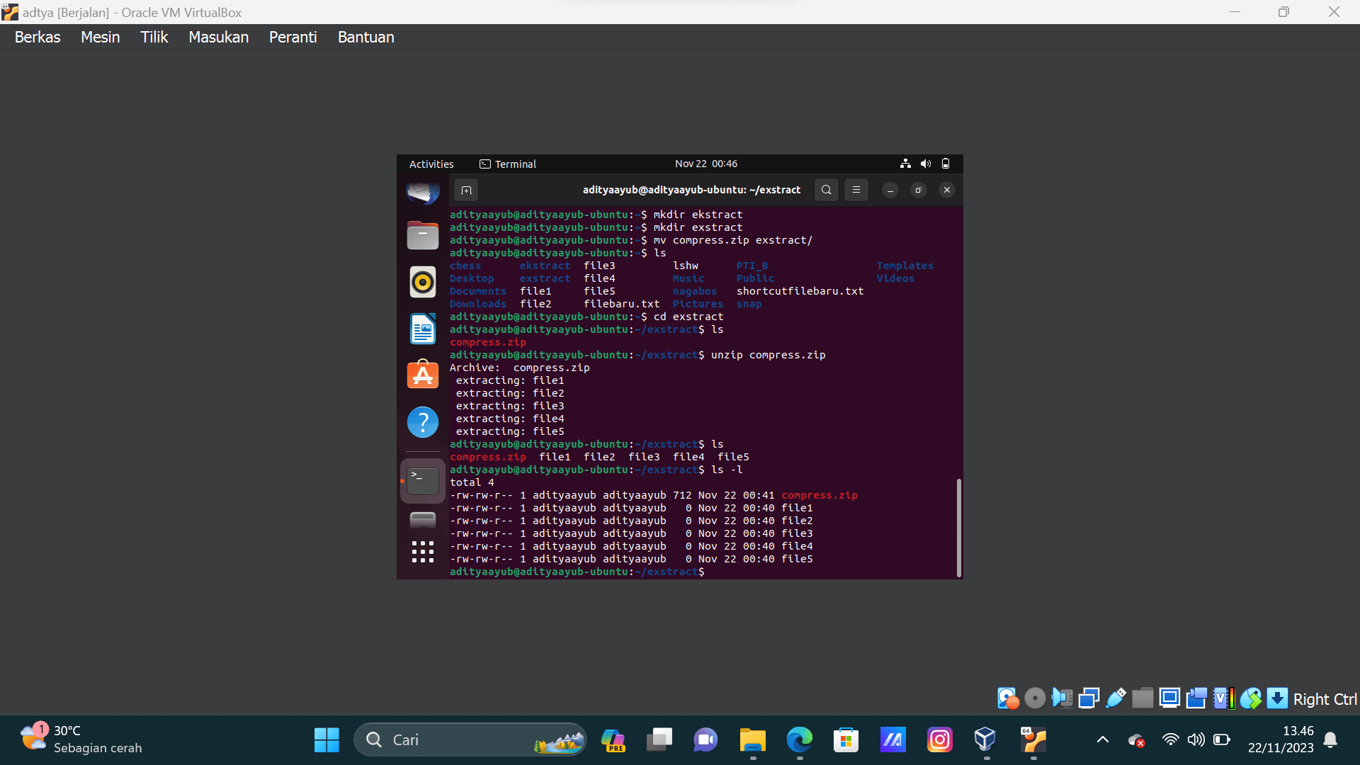The image size is (1360, 765).
Task: Click VirtualBox network adapters icon
Action: (x=1089, y=698)
